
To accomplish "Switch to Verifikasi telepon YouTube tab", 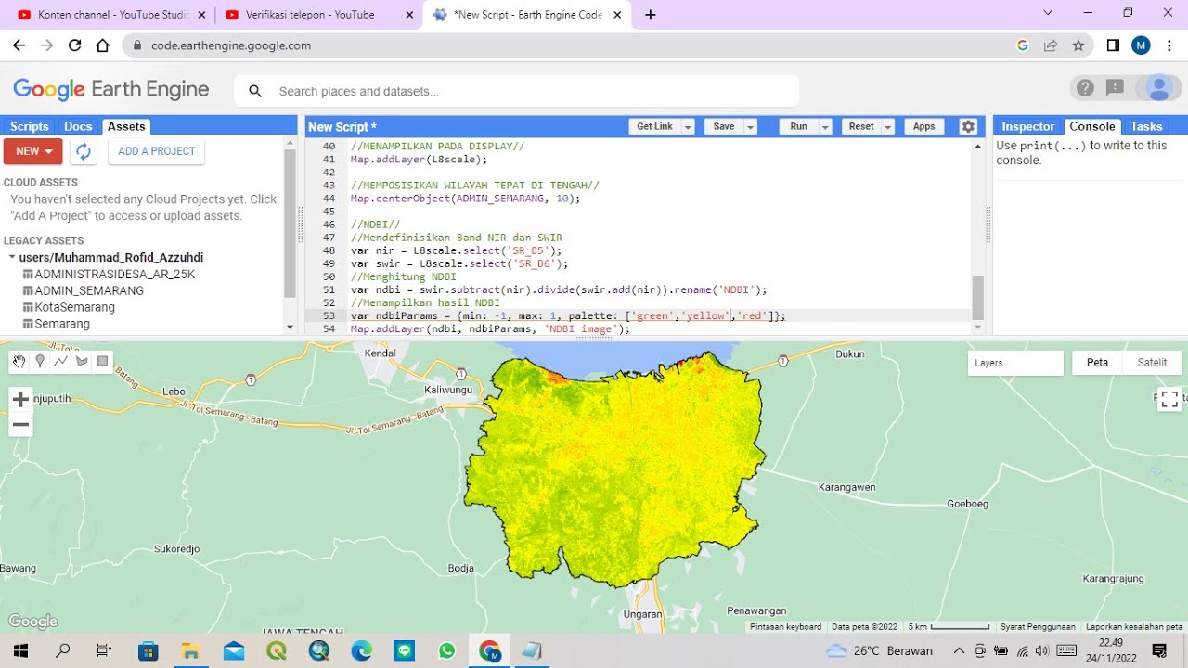I will pyautogui.click(x=318, y=14).
